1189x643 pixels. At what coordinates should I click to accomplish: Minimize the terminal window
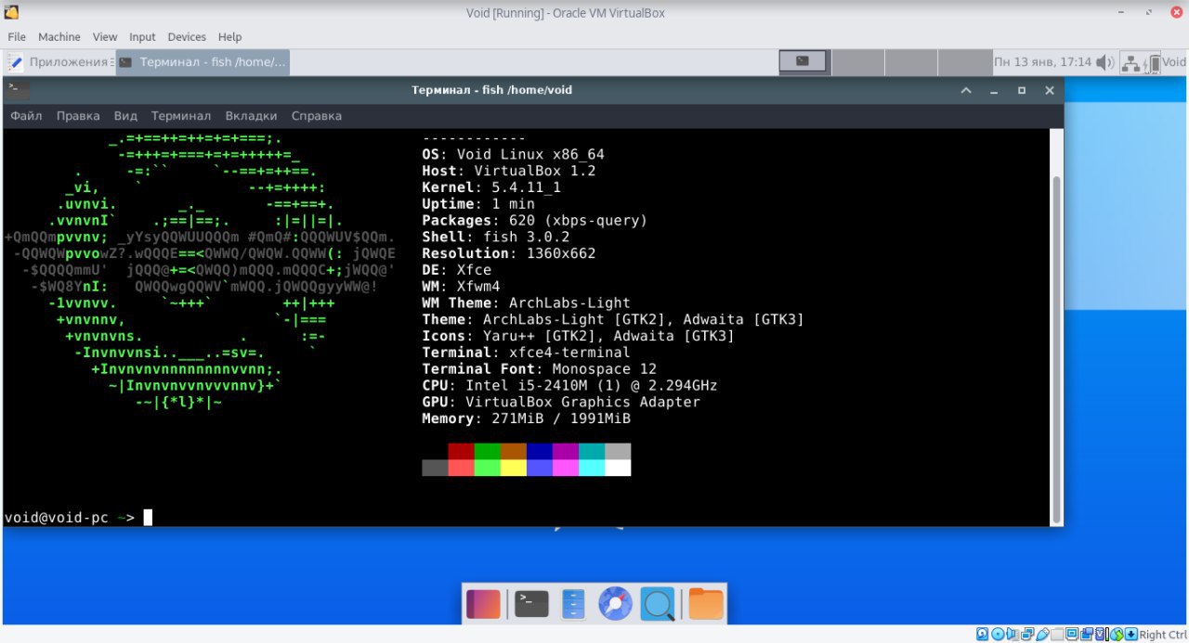click(994, 90)
